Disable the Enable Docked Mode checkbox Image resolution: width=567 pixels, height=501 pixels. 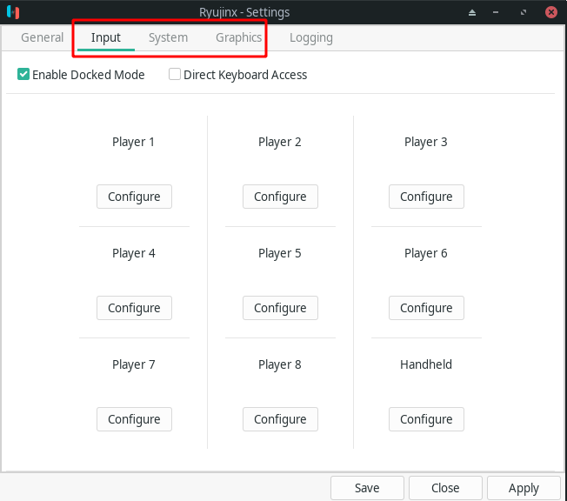pyautogui.click(x=23, y=75)
